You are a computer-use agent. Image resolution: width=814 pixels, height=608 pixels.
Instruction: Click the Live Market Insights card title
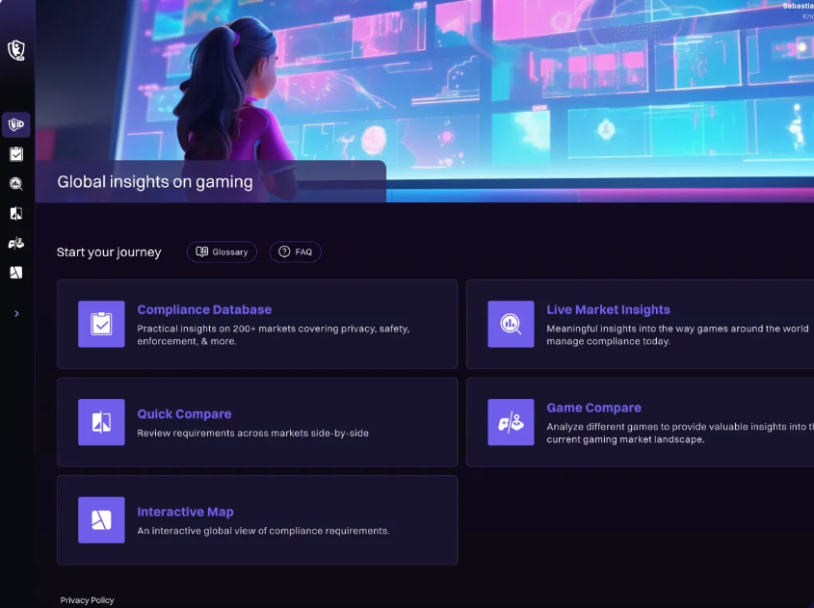608,309
